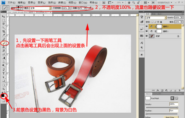Viewport: 185px width, 118px height.
Task: Click the Mask Edge button
Action: tap(171, 117)
